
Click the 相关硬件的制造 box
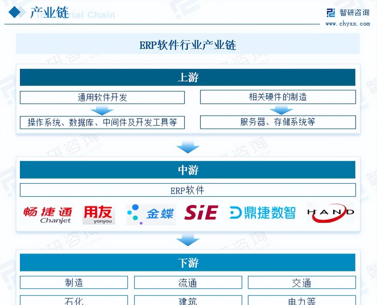[x=278, y=97]
